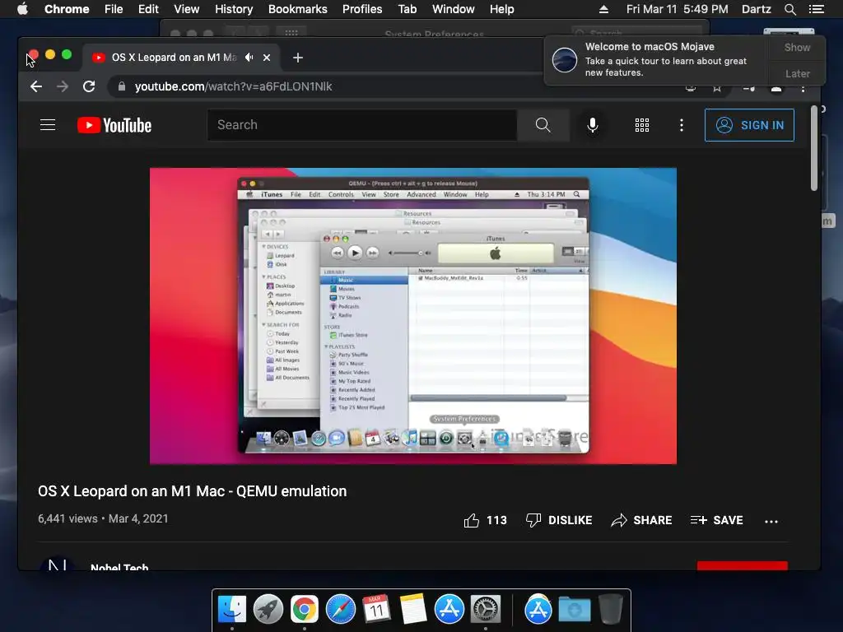
Task: Open the File menu
Action: coord(114,9)
